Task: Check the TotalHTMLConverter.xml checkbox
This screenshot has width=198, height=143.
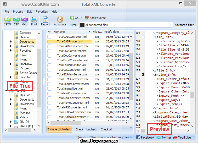Action: click(x=49, y=79)
